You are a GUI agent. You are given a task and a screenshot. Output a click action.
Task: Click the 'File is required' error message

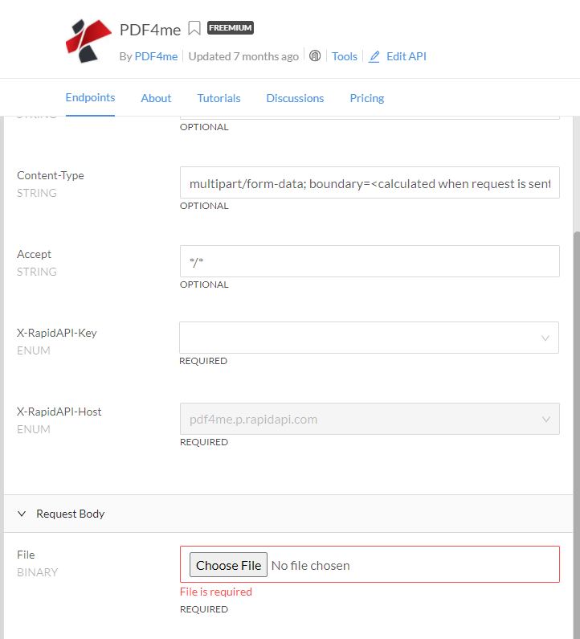(x=216, y=592)
